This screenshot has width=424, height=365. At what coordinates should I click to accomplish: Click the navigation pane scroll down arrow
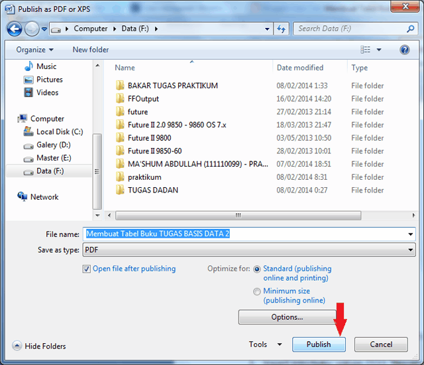[x=97, y=216]
